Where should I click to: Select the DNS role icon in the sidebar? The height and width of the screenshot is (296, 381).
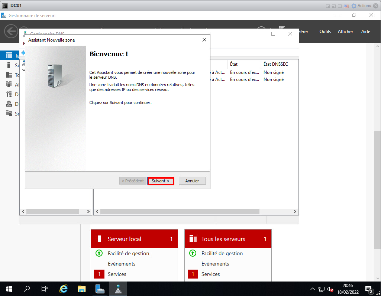(x=9, y=104)
